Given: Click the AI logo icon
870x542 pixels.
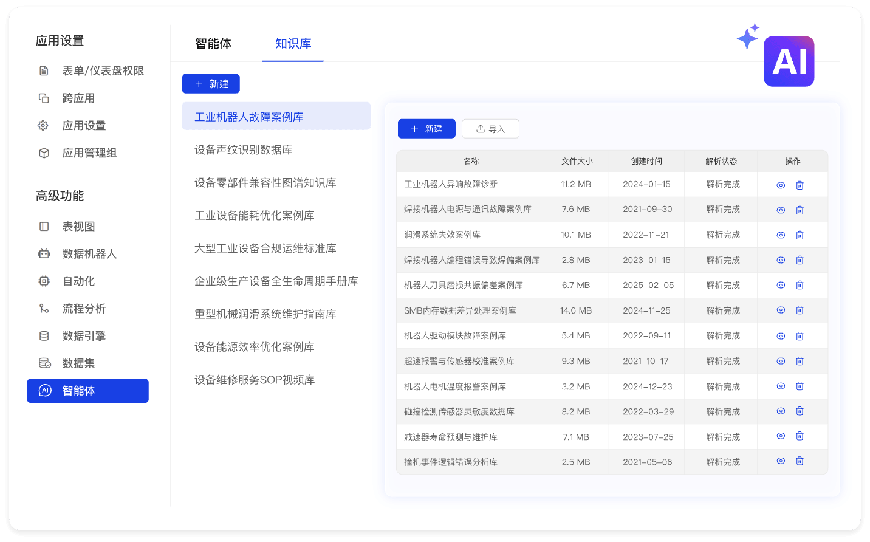Looking at the screenshot, I should [x=789, y=61].
